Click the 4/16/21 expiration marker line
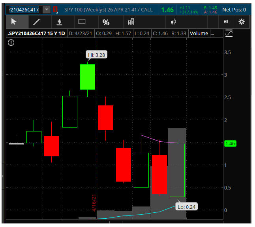 97,128
